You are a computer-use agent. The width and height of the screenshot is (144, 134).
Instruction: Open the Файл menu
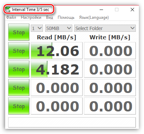tap(11, 17)
